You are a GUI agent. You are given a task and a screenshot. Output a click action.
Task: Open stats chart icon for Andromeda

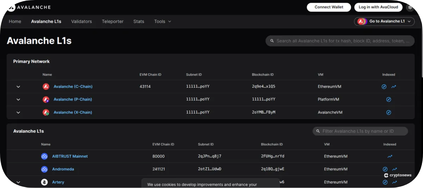[x=394, y=169]
